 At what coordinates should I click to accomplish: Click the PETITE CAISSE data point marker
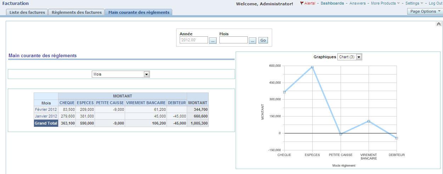(341, 134)
